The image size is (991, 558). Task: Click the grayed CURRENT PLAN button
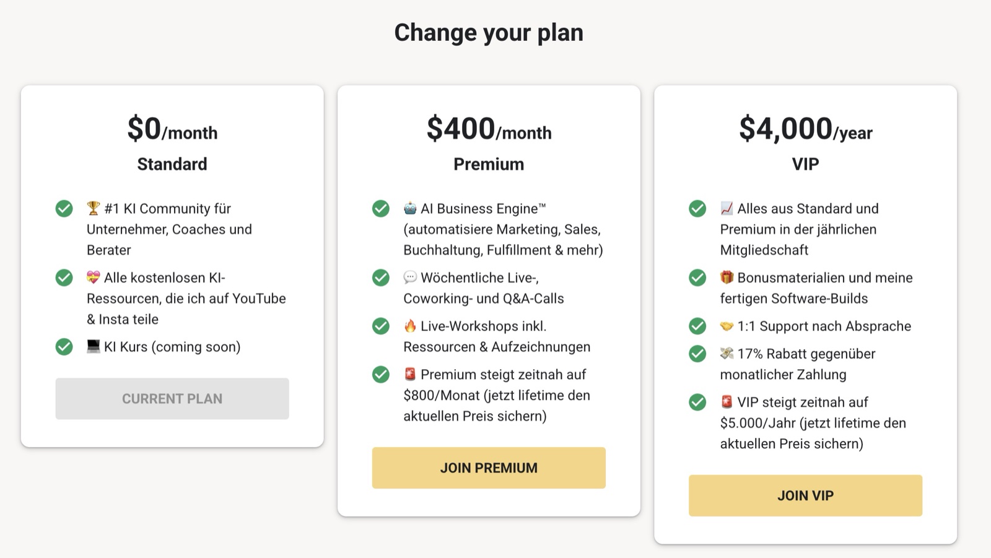coord(172,399)
